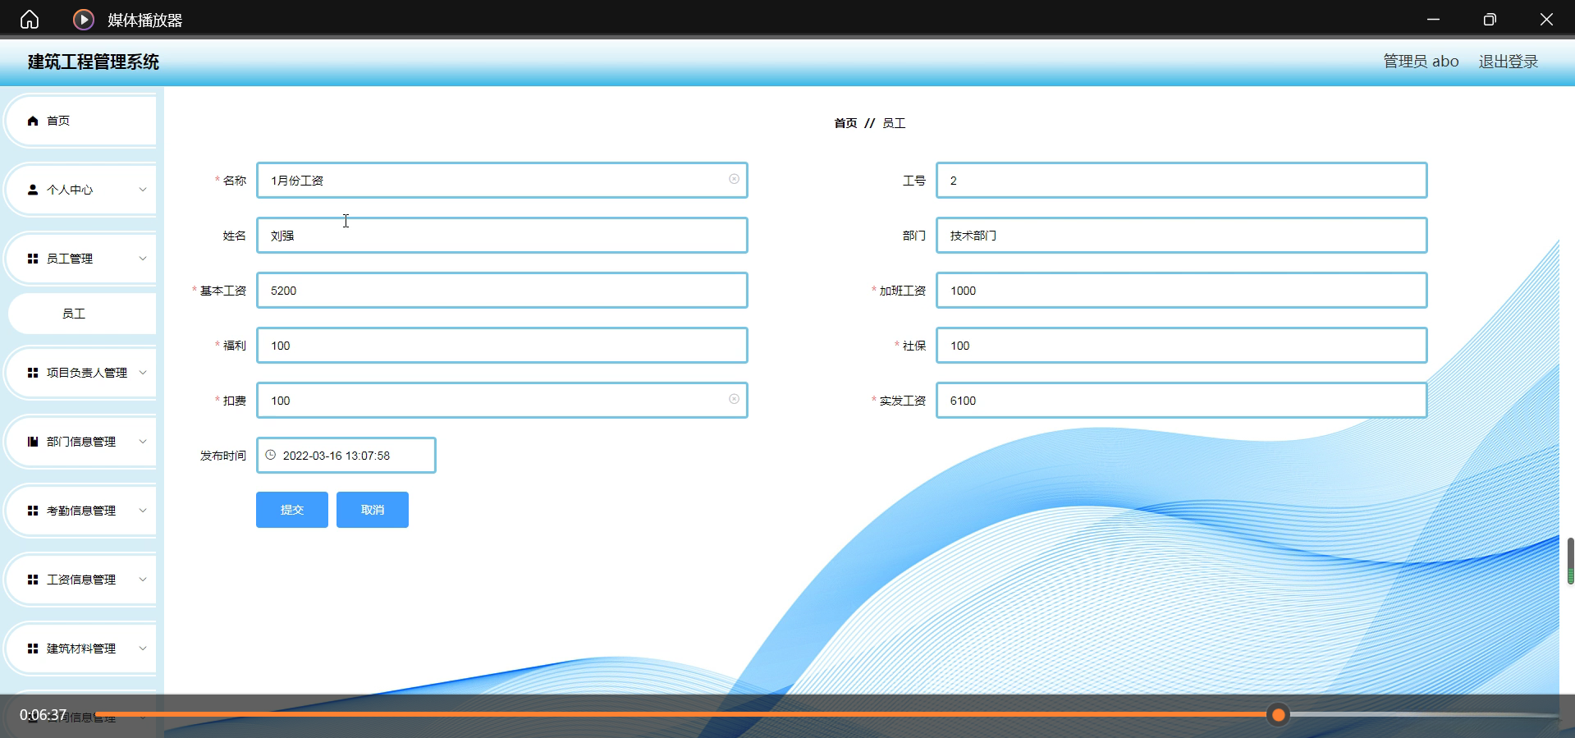Viewport: 1575px width, 738px height.
Task: Click 管理员 abo in the header
Action: click(1421, 62)
